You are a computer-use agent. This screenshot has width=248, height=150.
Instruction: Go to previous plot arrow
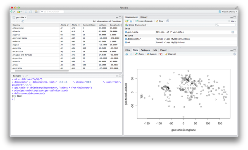point(126,54)
